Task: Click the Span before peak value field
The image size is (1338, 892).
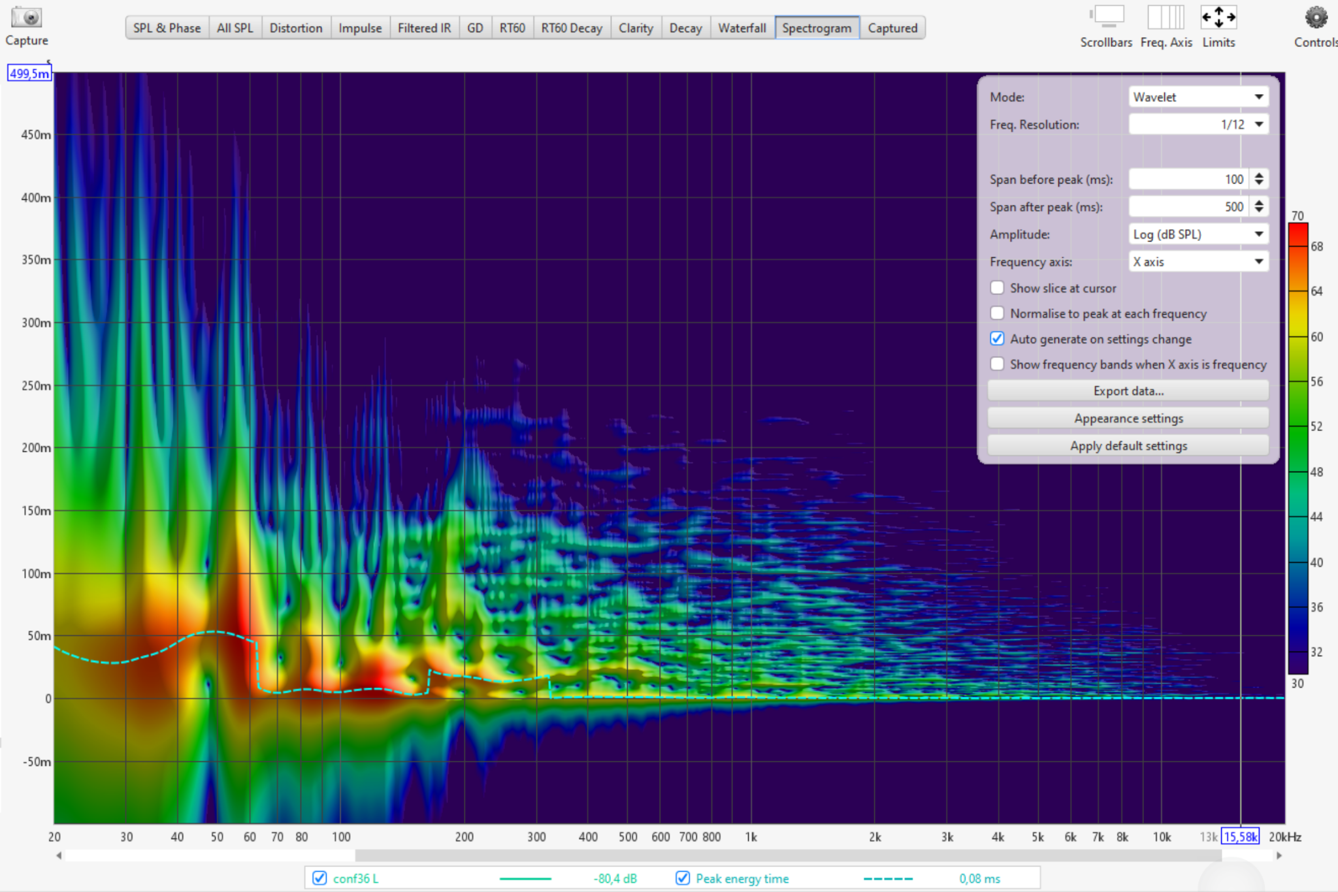Action: tap(1189, 179)
